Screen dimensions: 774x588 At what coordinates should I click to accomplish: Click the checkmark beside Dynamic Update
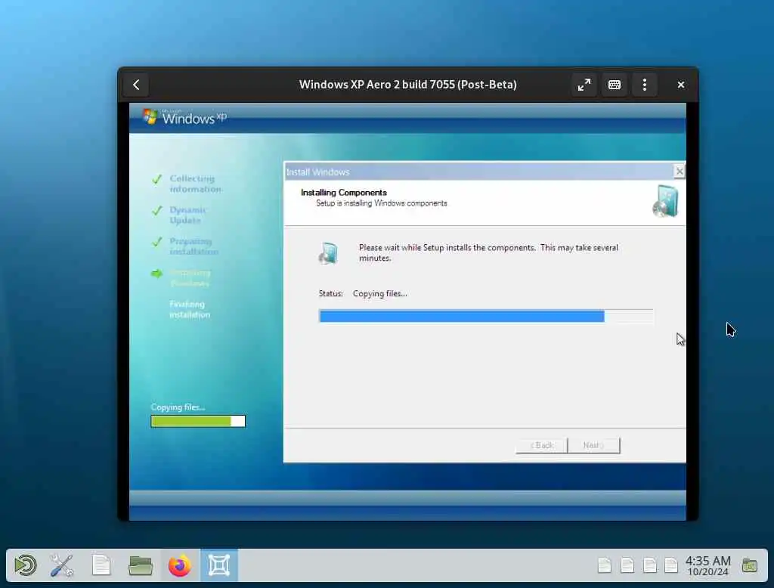tap(157, 211)
